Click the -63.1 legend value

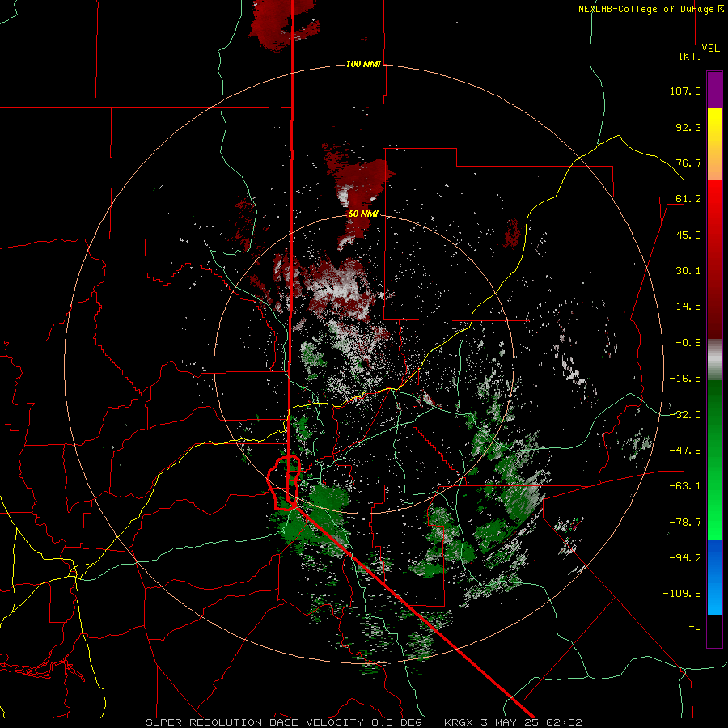[685, 486]
